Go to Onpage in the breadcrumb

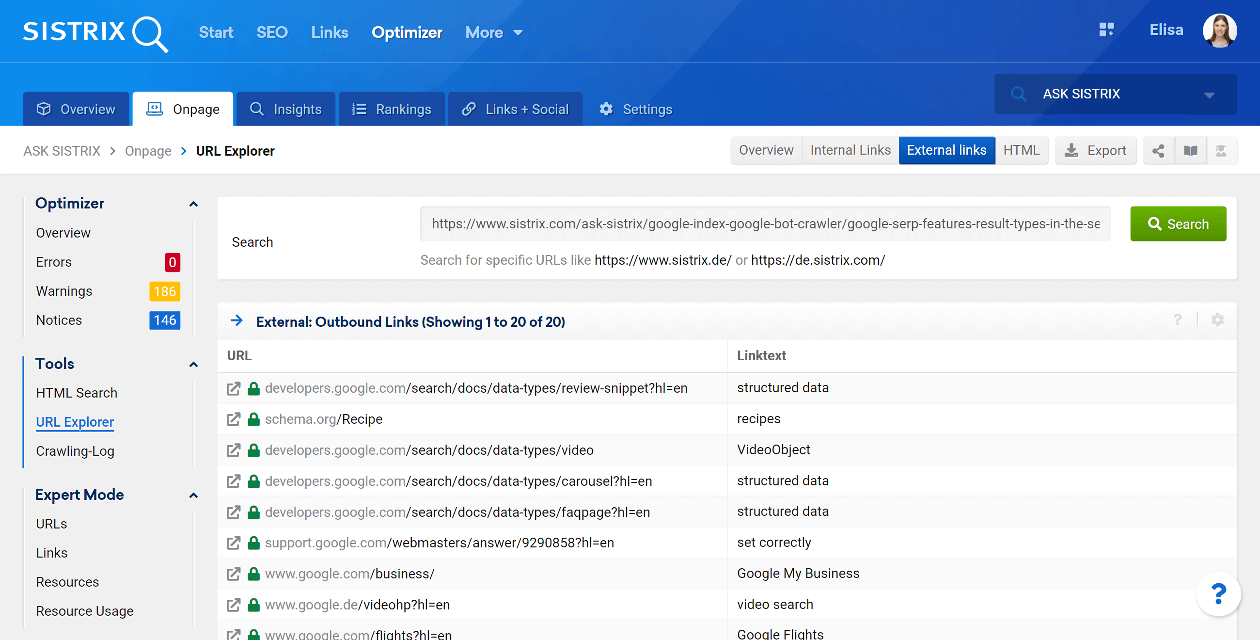148,151
